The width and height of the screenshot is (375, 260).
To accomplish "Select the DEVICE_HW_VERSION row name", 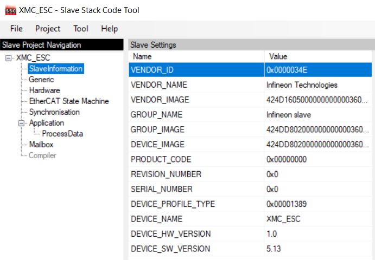I will 196,234.
